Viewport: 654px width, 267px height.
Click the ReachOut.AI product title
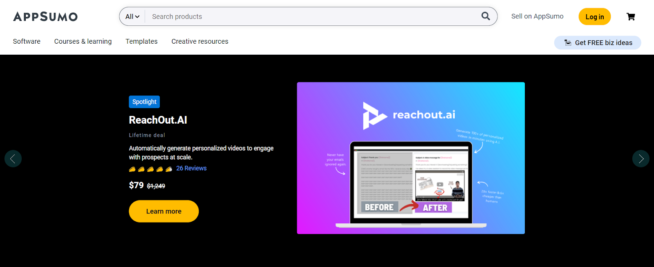[x=158, y=120]
